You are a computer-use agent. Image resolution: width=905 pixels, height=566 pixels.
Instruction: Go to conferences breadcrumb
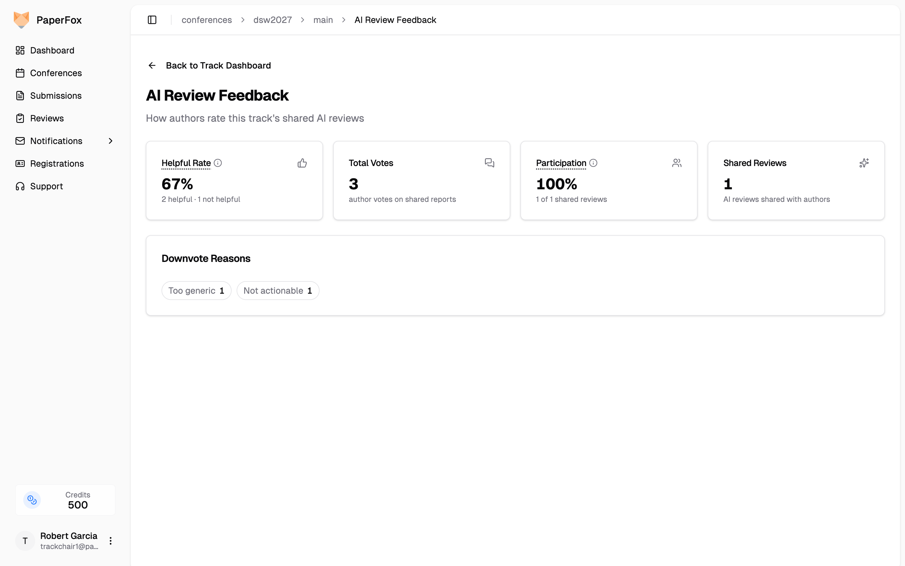(x=206, y=20)
